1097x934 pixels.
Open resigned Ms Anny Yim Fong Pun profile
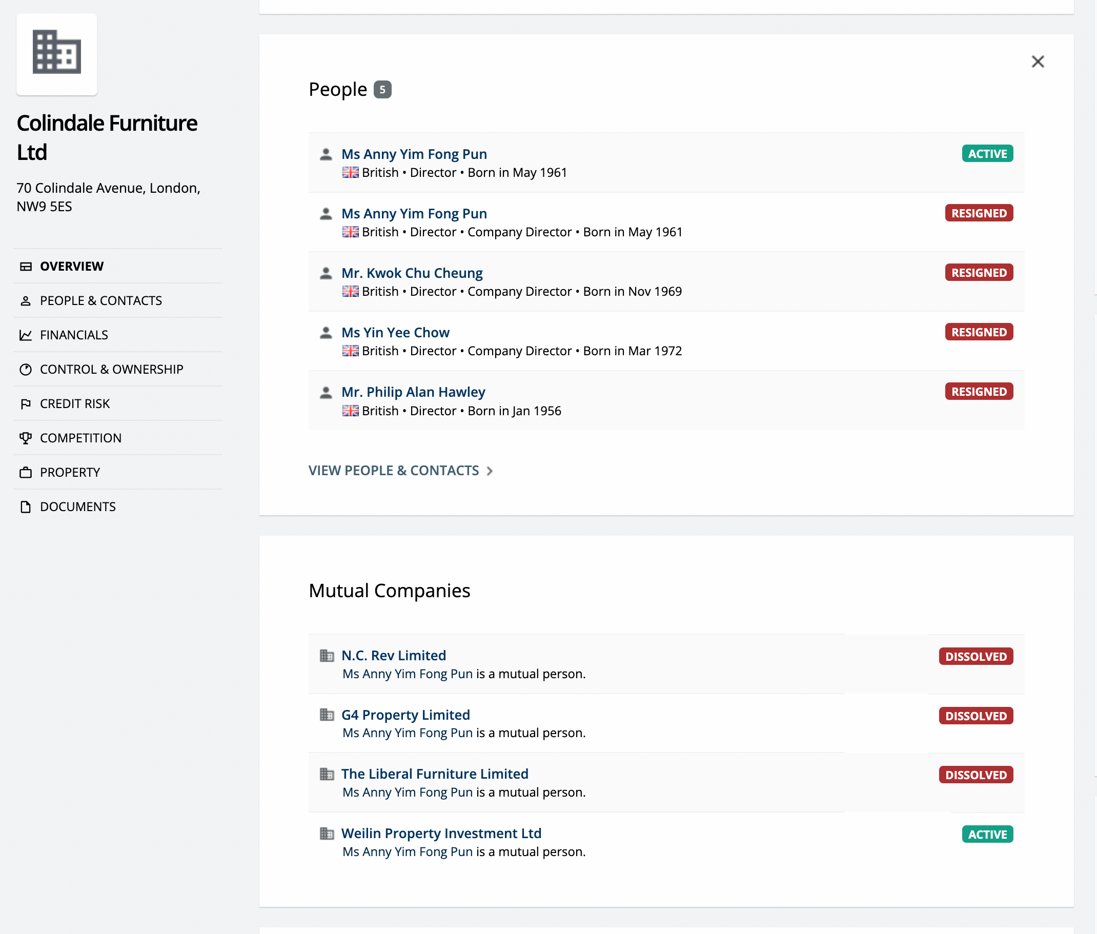tap(414, 213)
